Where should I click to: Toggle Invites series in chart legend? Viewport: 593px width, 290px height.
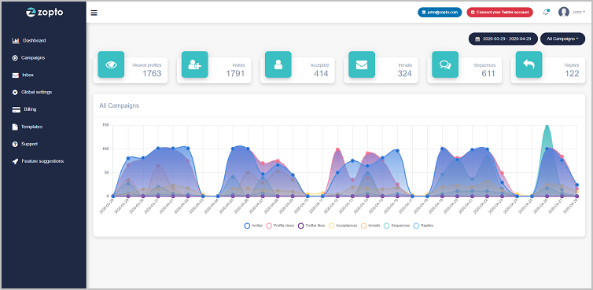(x=253, y=226)
